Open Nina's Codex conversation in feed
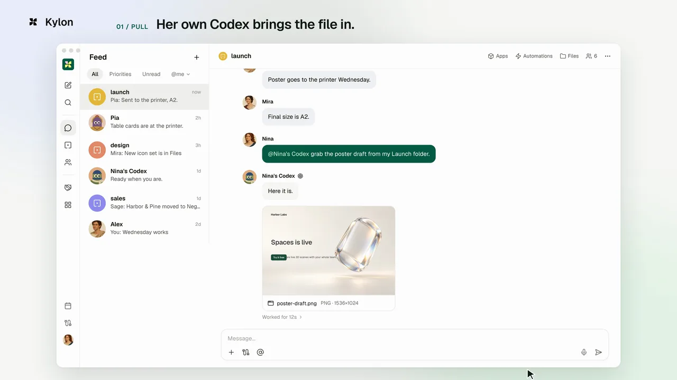 [x=144, y=175]
